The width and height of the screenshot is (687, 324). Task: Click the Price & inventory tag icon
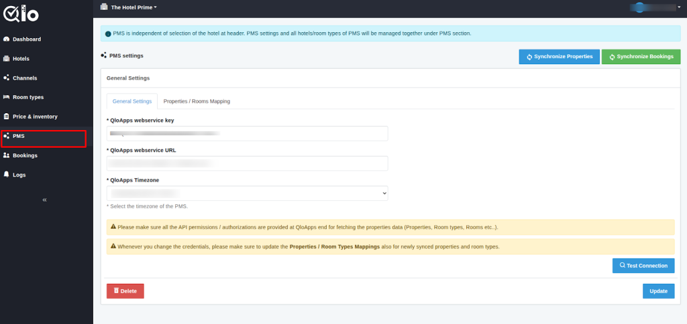pyautogui.click(x=6, y=116)
